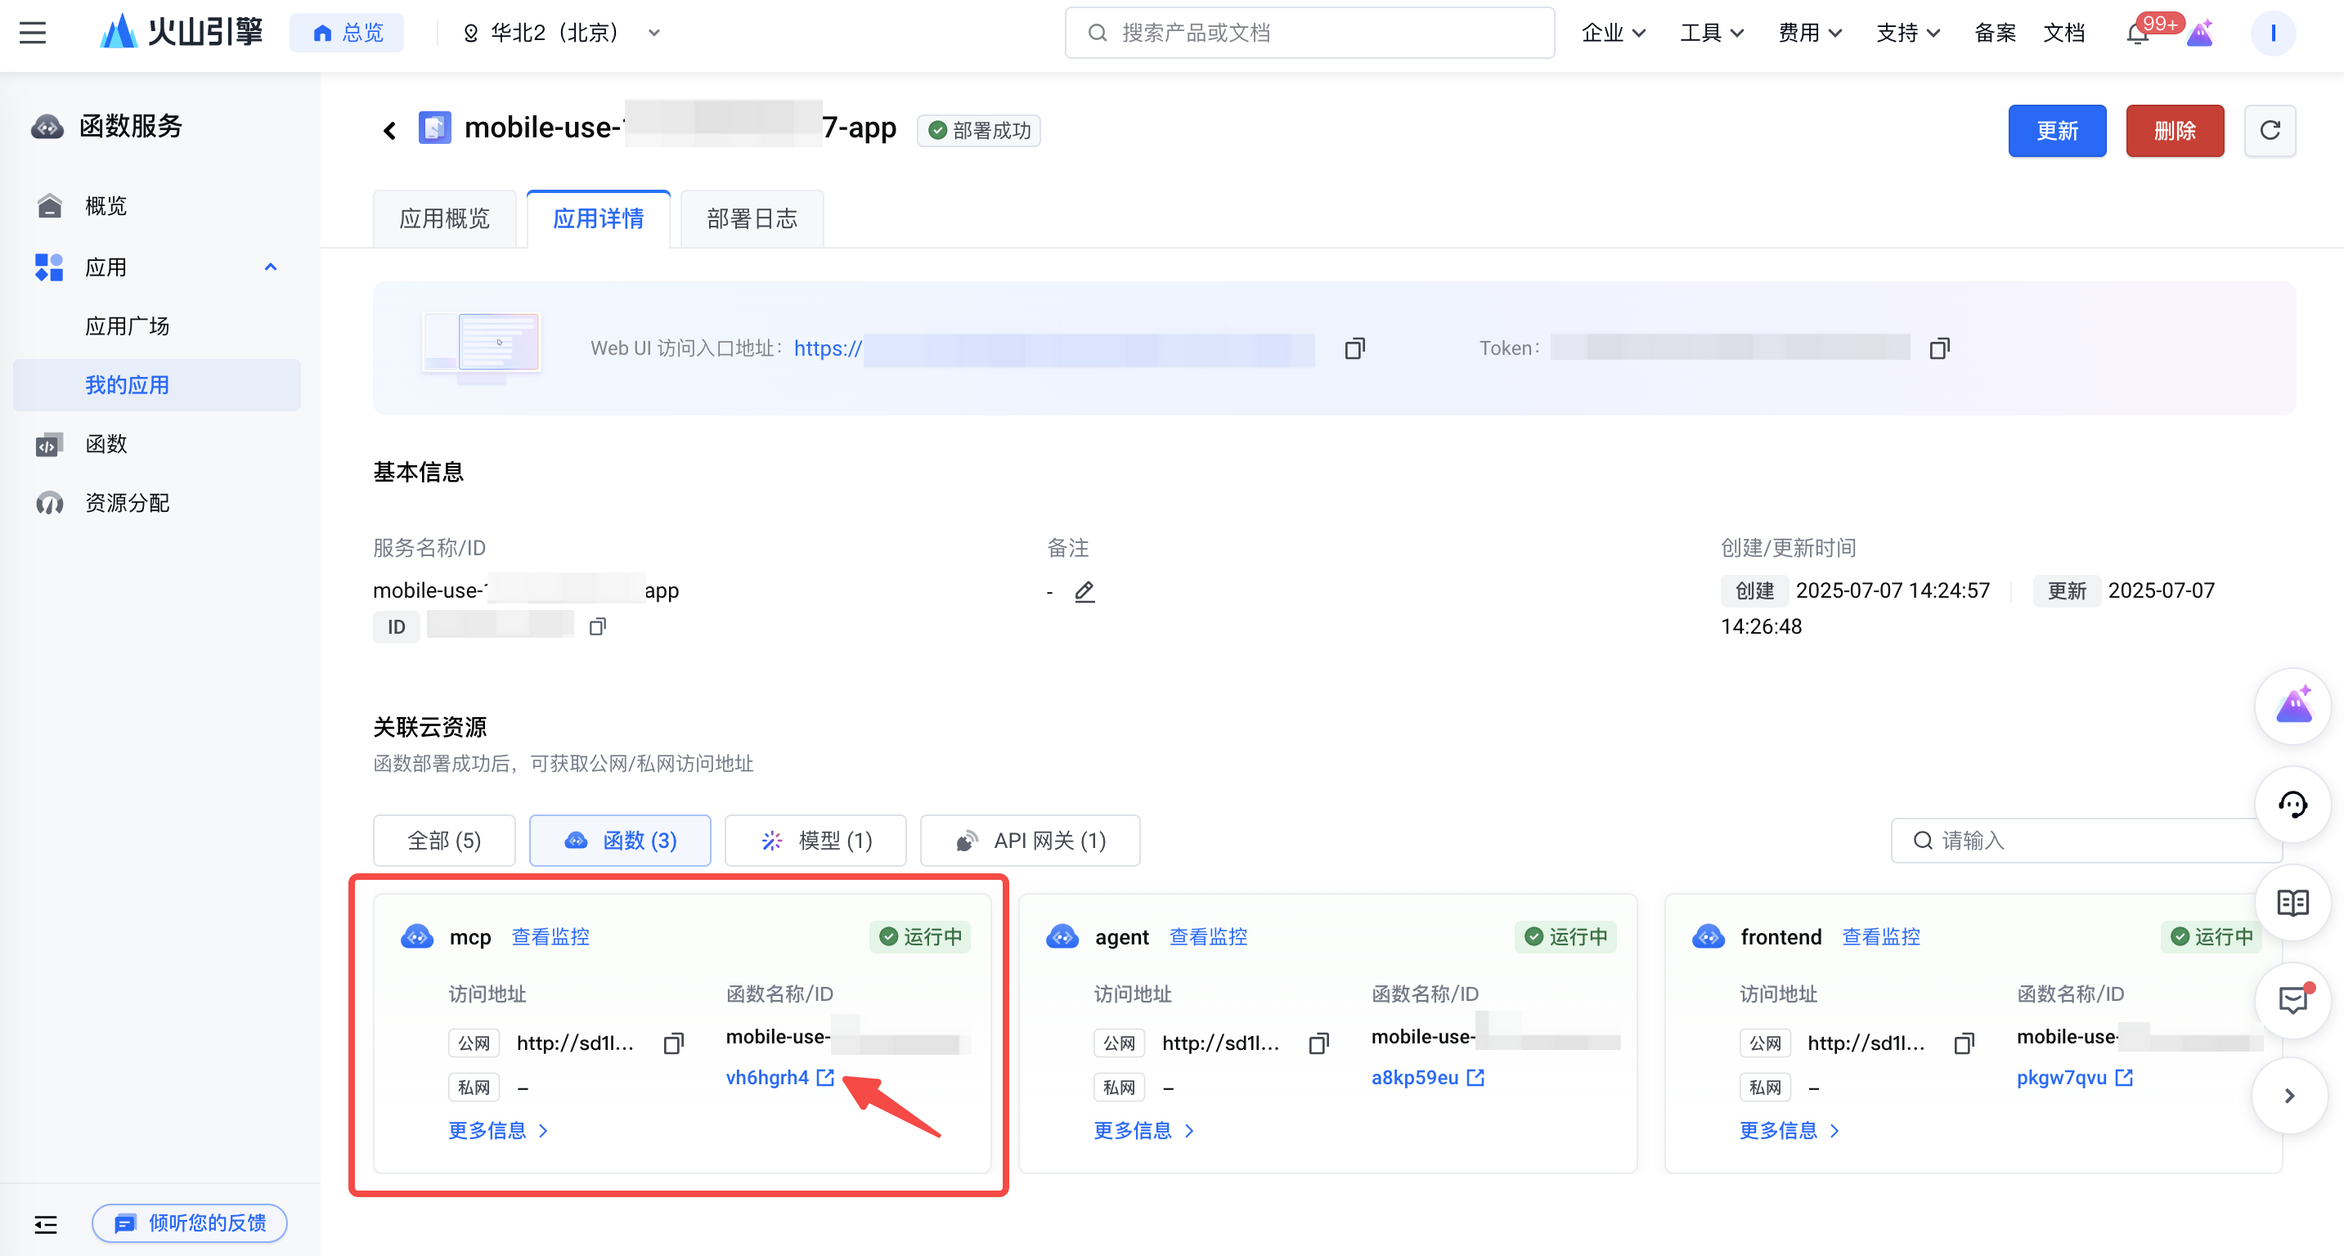Viewport: 2344px width, 1256px height.
Task: Copy the service ID
Action: pos(597,626)
